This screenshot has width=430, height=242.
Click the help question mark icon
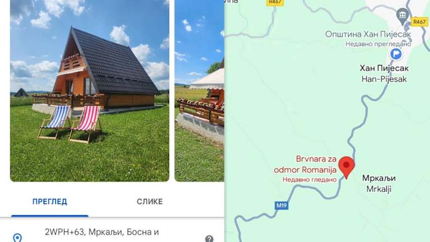click(209, 239)
